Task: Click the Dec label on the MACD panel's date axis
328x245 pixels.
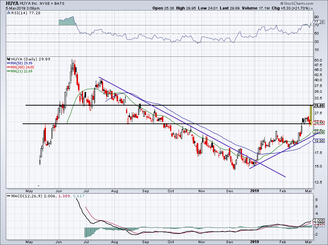Action: tap(230, 242)
